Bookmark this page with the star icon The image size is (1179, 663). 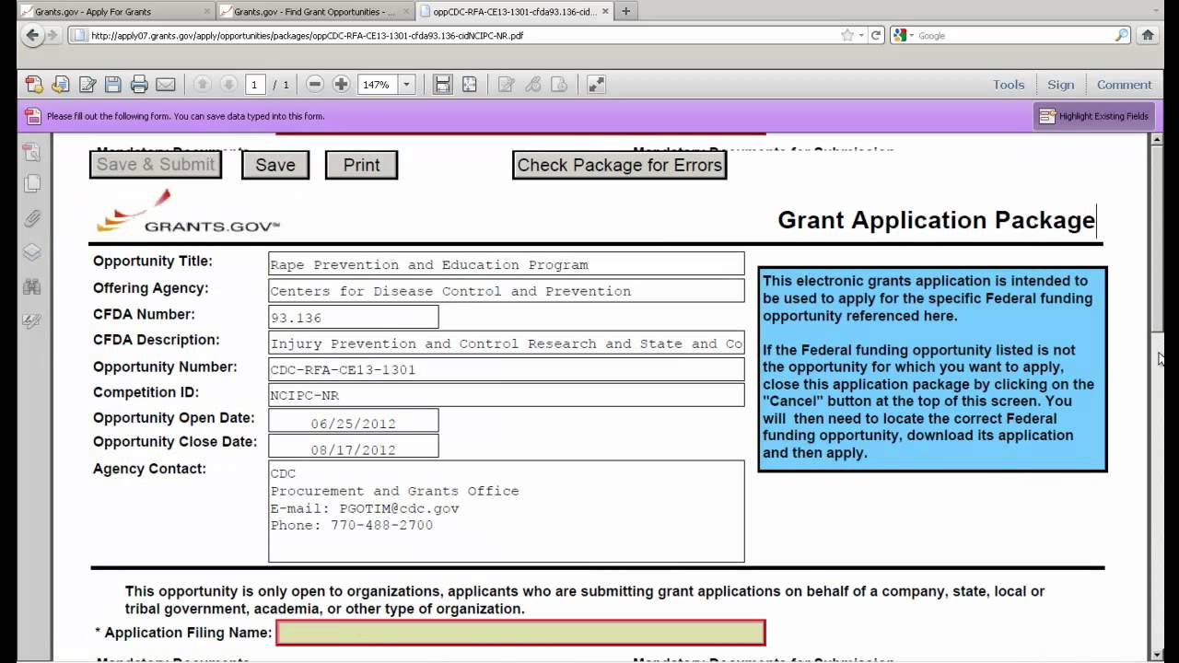847,36
